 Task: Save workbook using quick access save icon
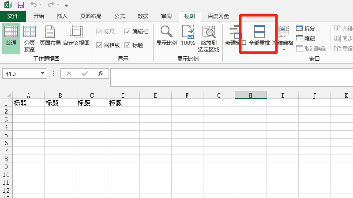point(20,5)
